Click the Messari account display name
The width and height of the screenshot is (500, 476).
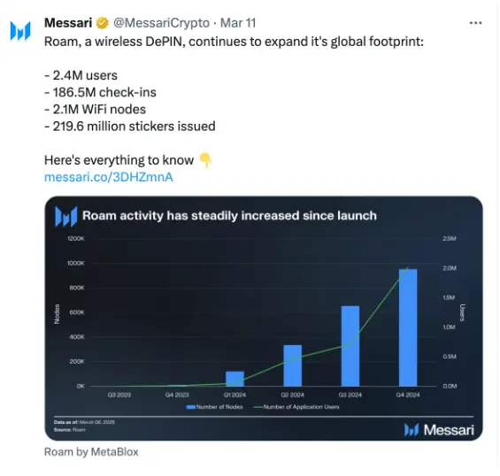[x=68, y=23]
